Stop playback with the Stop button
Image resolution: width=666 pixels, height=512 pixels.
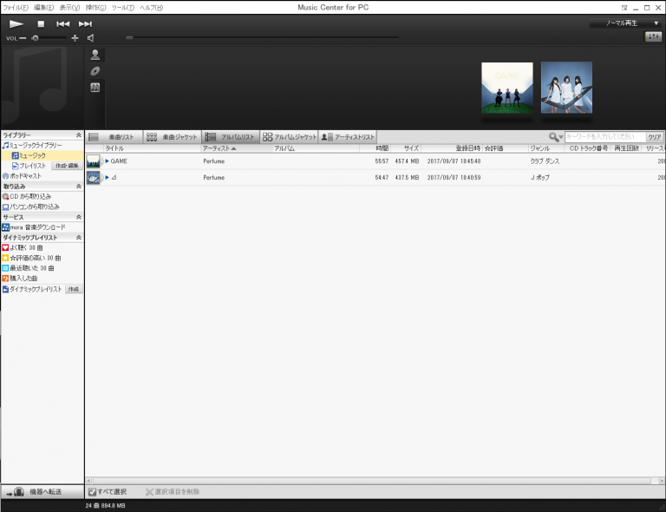point(41,24)
